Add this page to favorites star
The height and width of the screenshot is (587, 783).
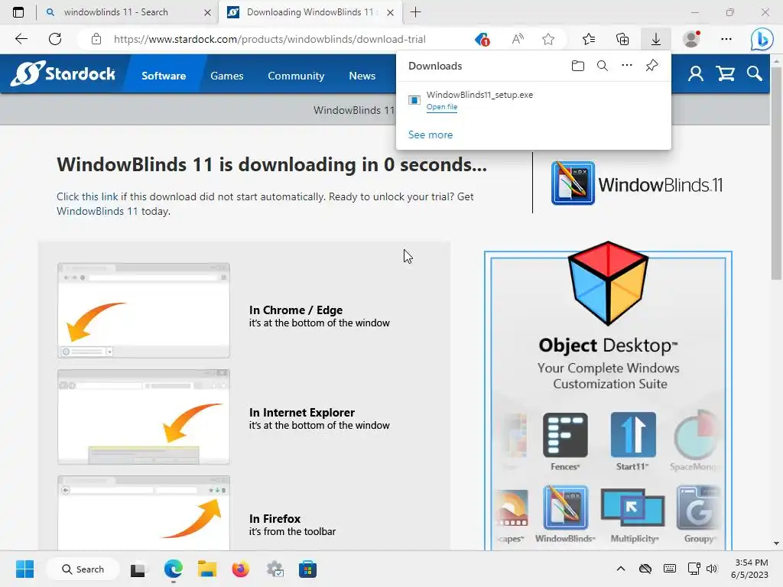(548, 39)
